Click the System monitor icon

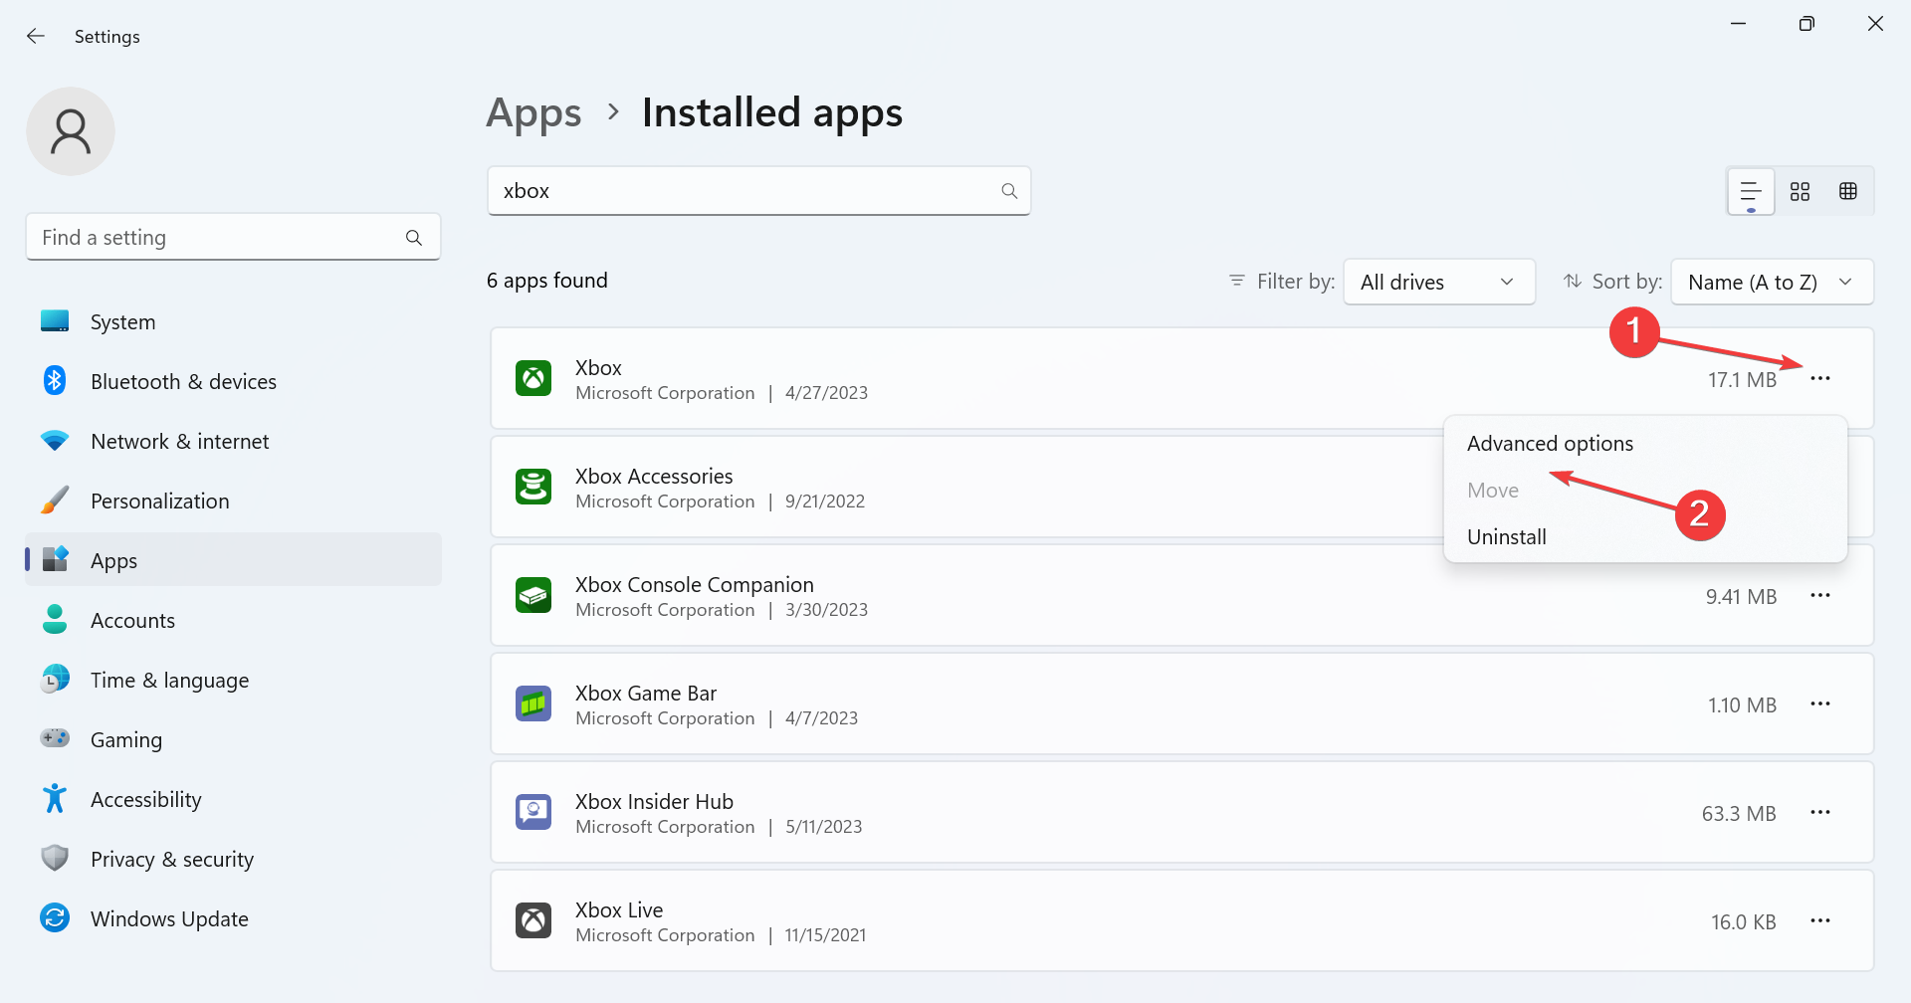(x=55, y=321)
